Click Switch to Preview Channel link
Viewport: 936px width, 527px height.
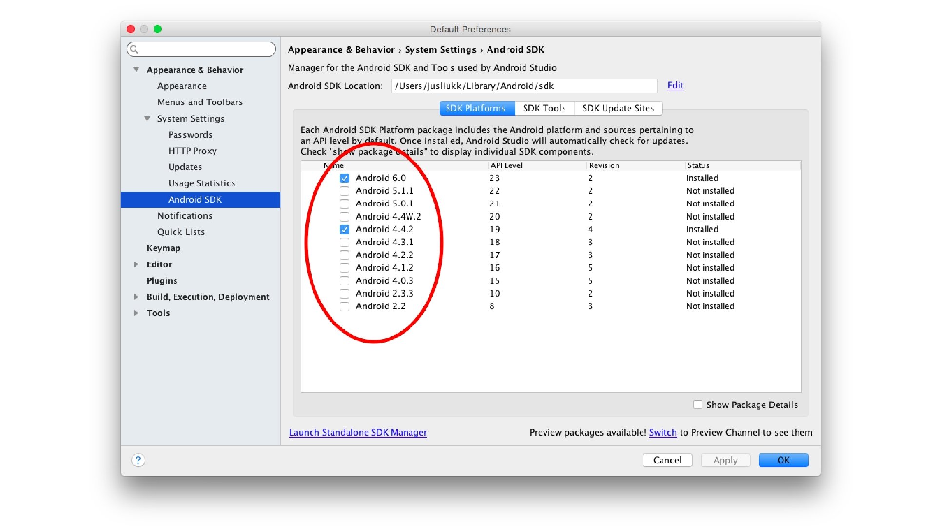click(x=663, y=432)
